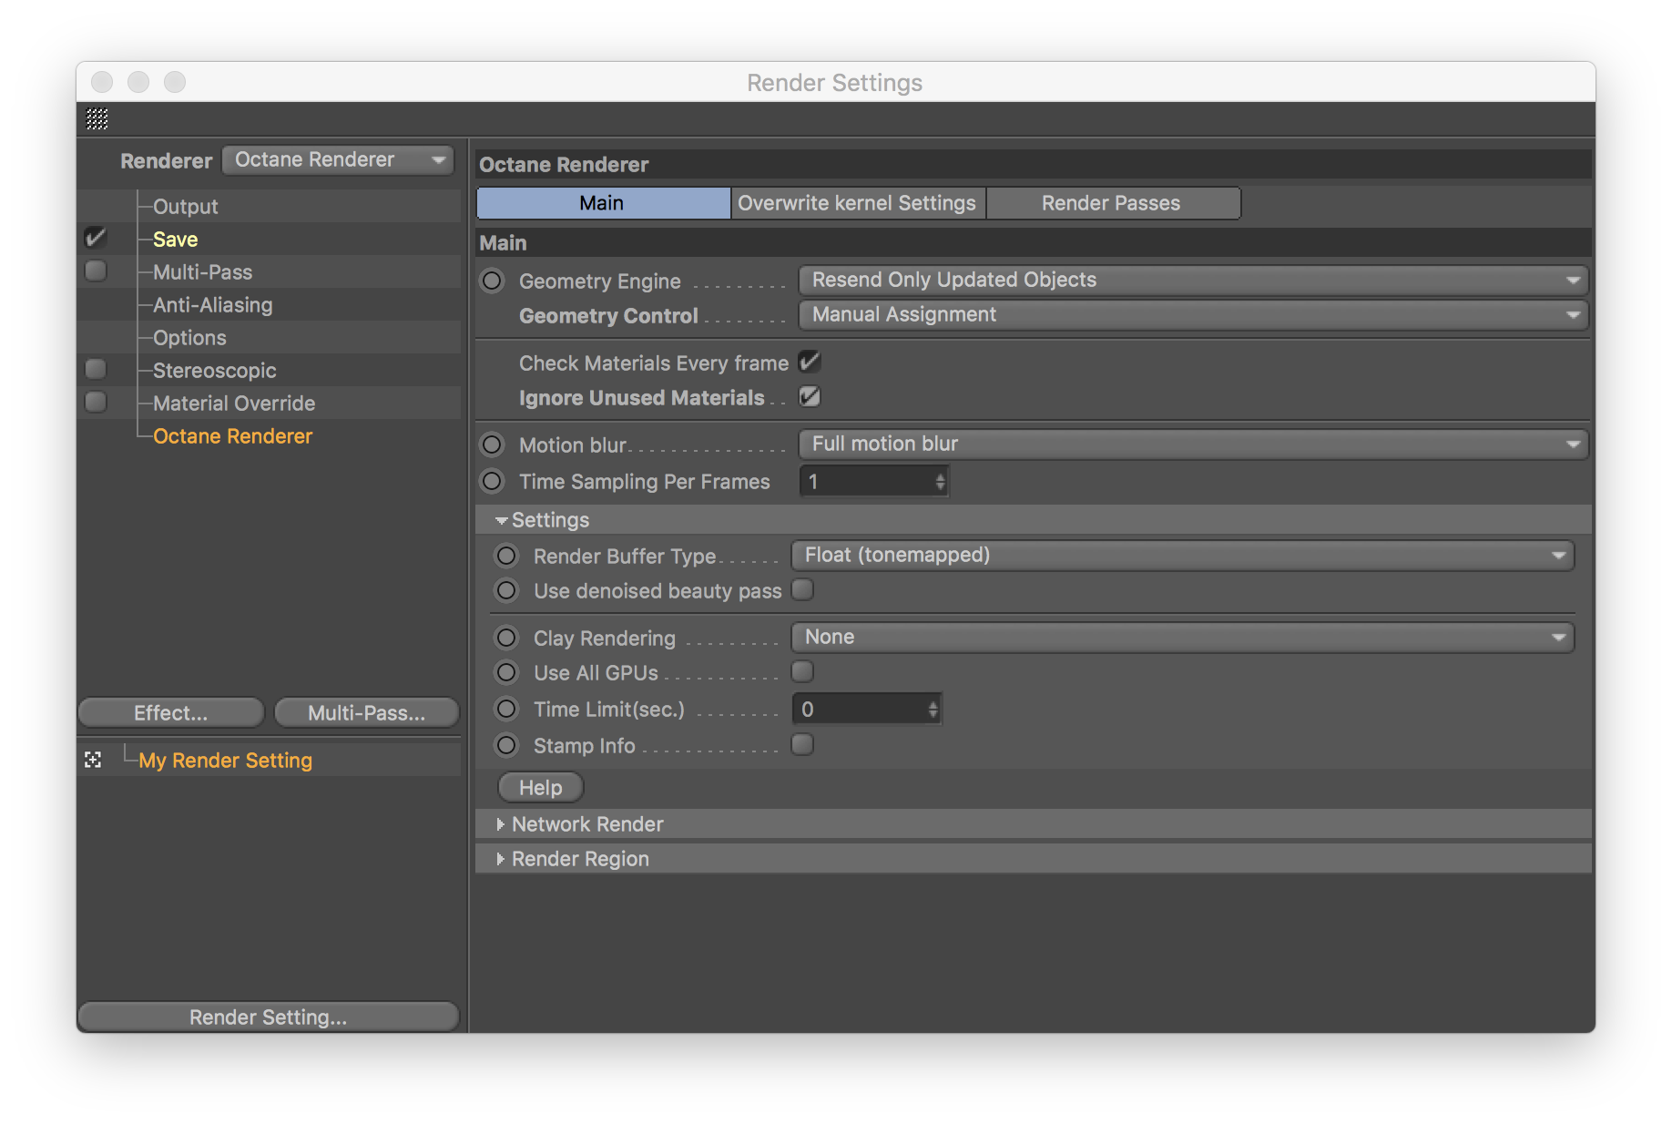Toggle Use All GPUs animation circle
The image size is (1672, 1124).
point(506,672)
